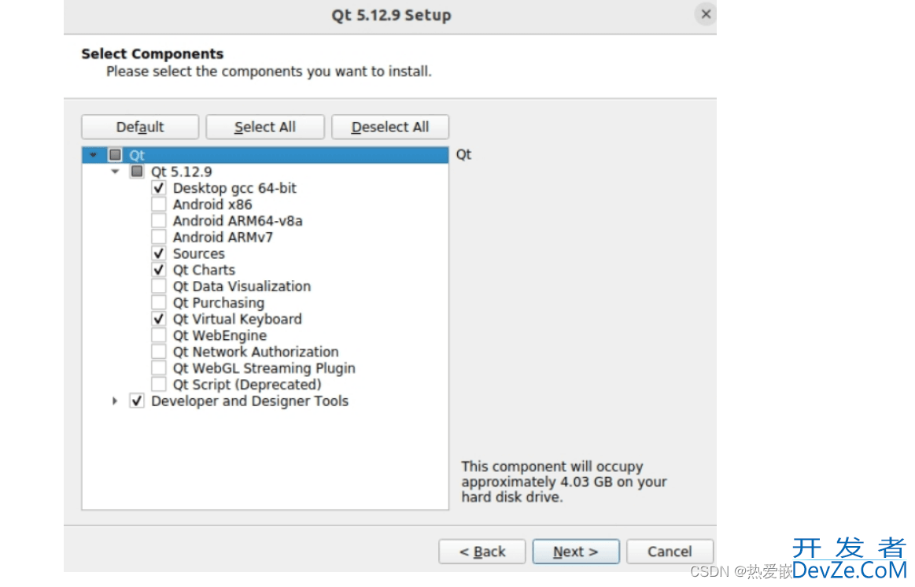Select the Qt WebEngine label
The image size is (915, 587).
220,335
